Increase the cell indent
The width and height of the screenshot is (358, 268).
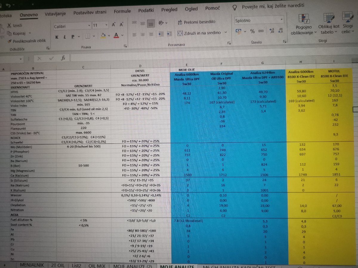(169, 34)
